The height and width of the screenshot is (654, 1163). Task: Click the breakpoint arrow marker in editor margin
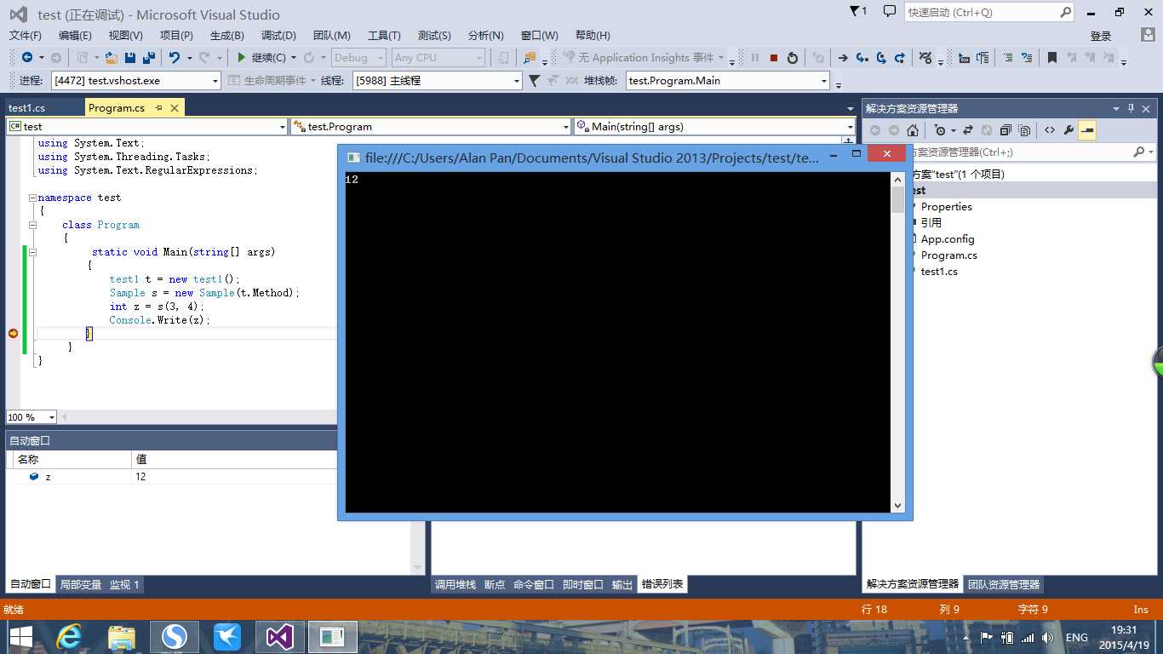coord(13,333)
